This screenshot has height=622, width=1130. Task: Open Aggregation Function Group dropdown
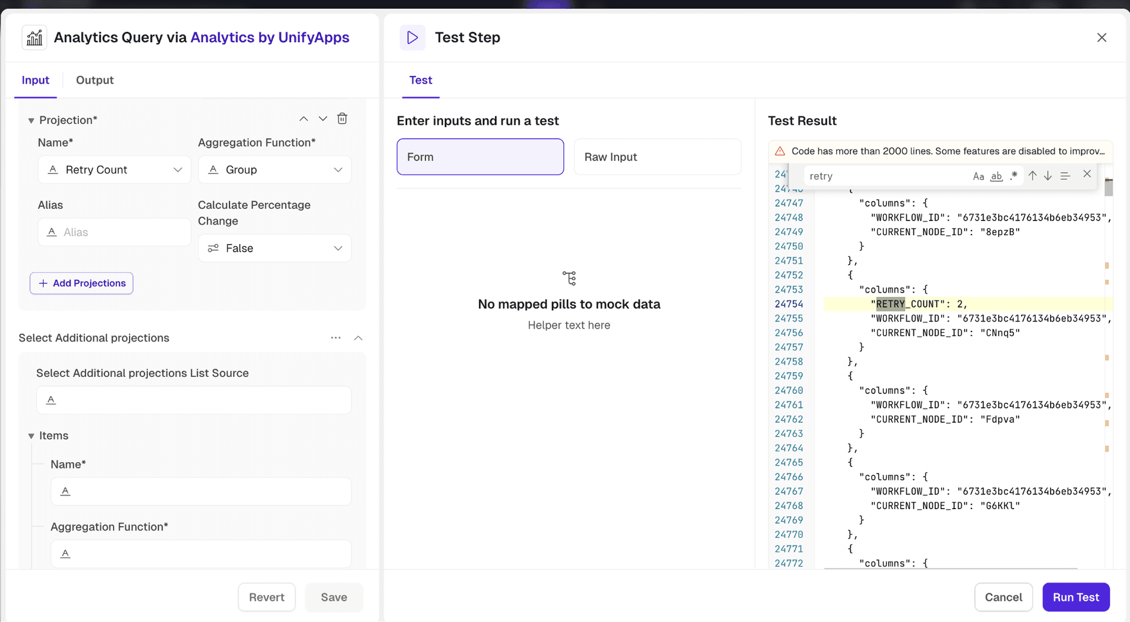coord(275,170)
